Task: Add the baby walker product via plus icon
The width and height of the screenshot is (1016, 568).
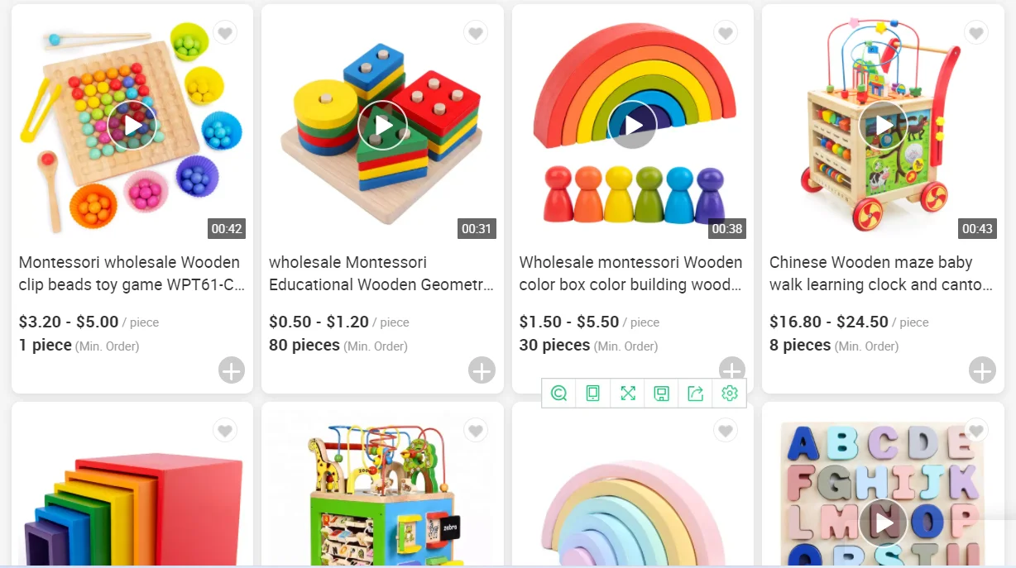Action: tap(982, 370)
